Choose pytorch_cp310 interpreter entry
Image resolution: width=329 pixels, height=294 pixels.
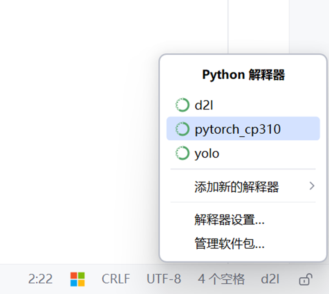coord(243,129)
